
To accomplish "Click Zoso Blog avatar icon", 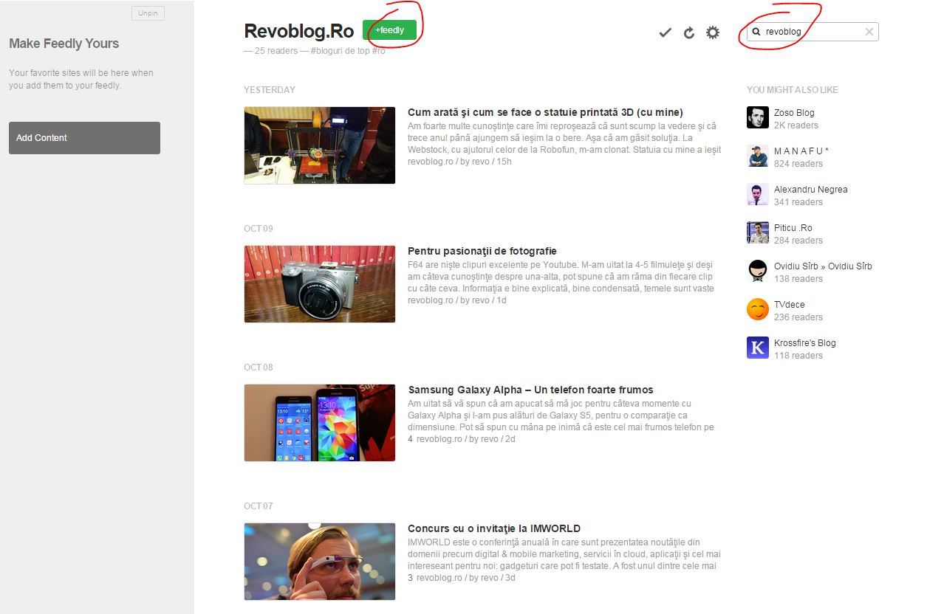I will point(758,118).
